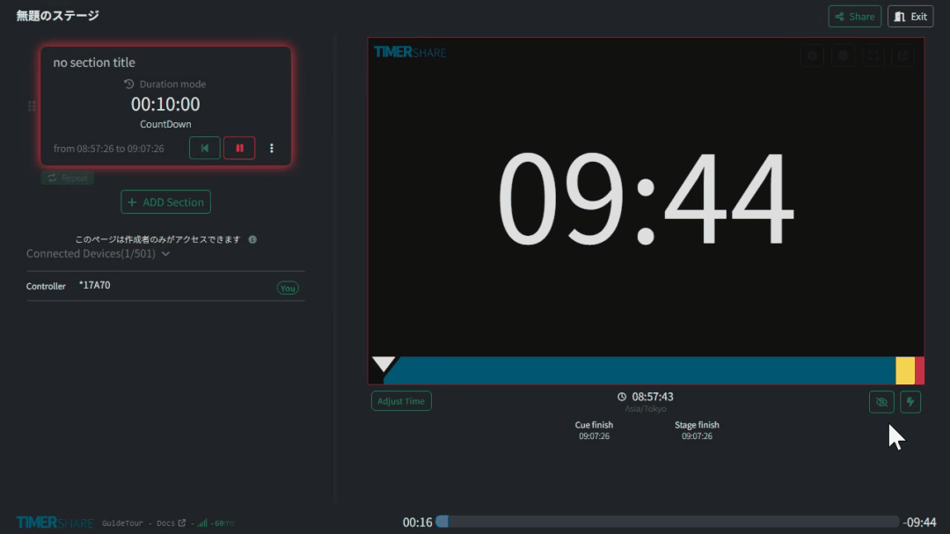Image resolution: width=950 pixels, height=534 pixels.
Task: Open timer display settings gear
Action: (x=812, y=55)
